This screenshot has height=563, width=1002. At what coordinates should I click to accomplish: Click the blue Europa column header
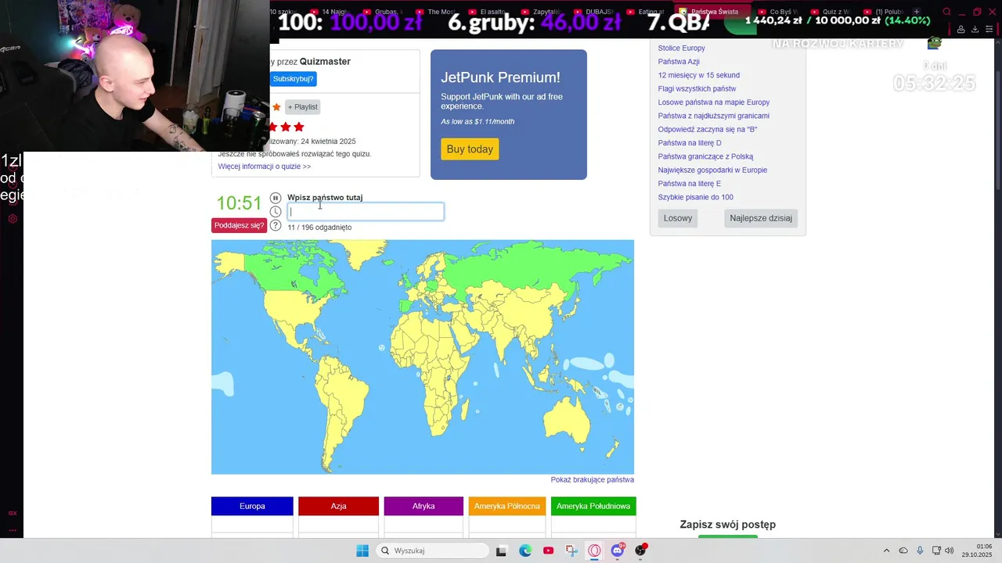pos(252,506)
